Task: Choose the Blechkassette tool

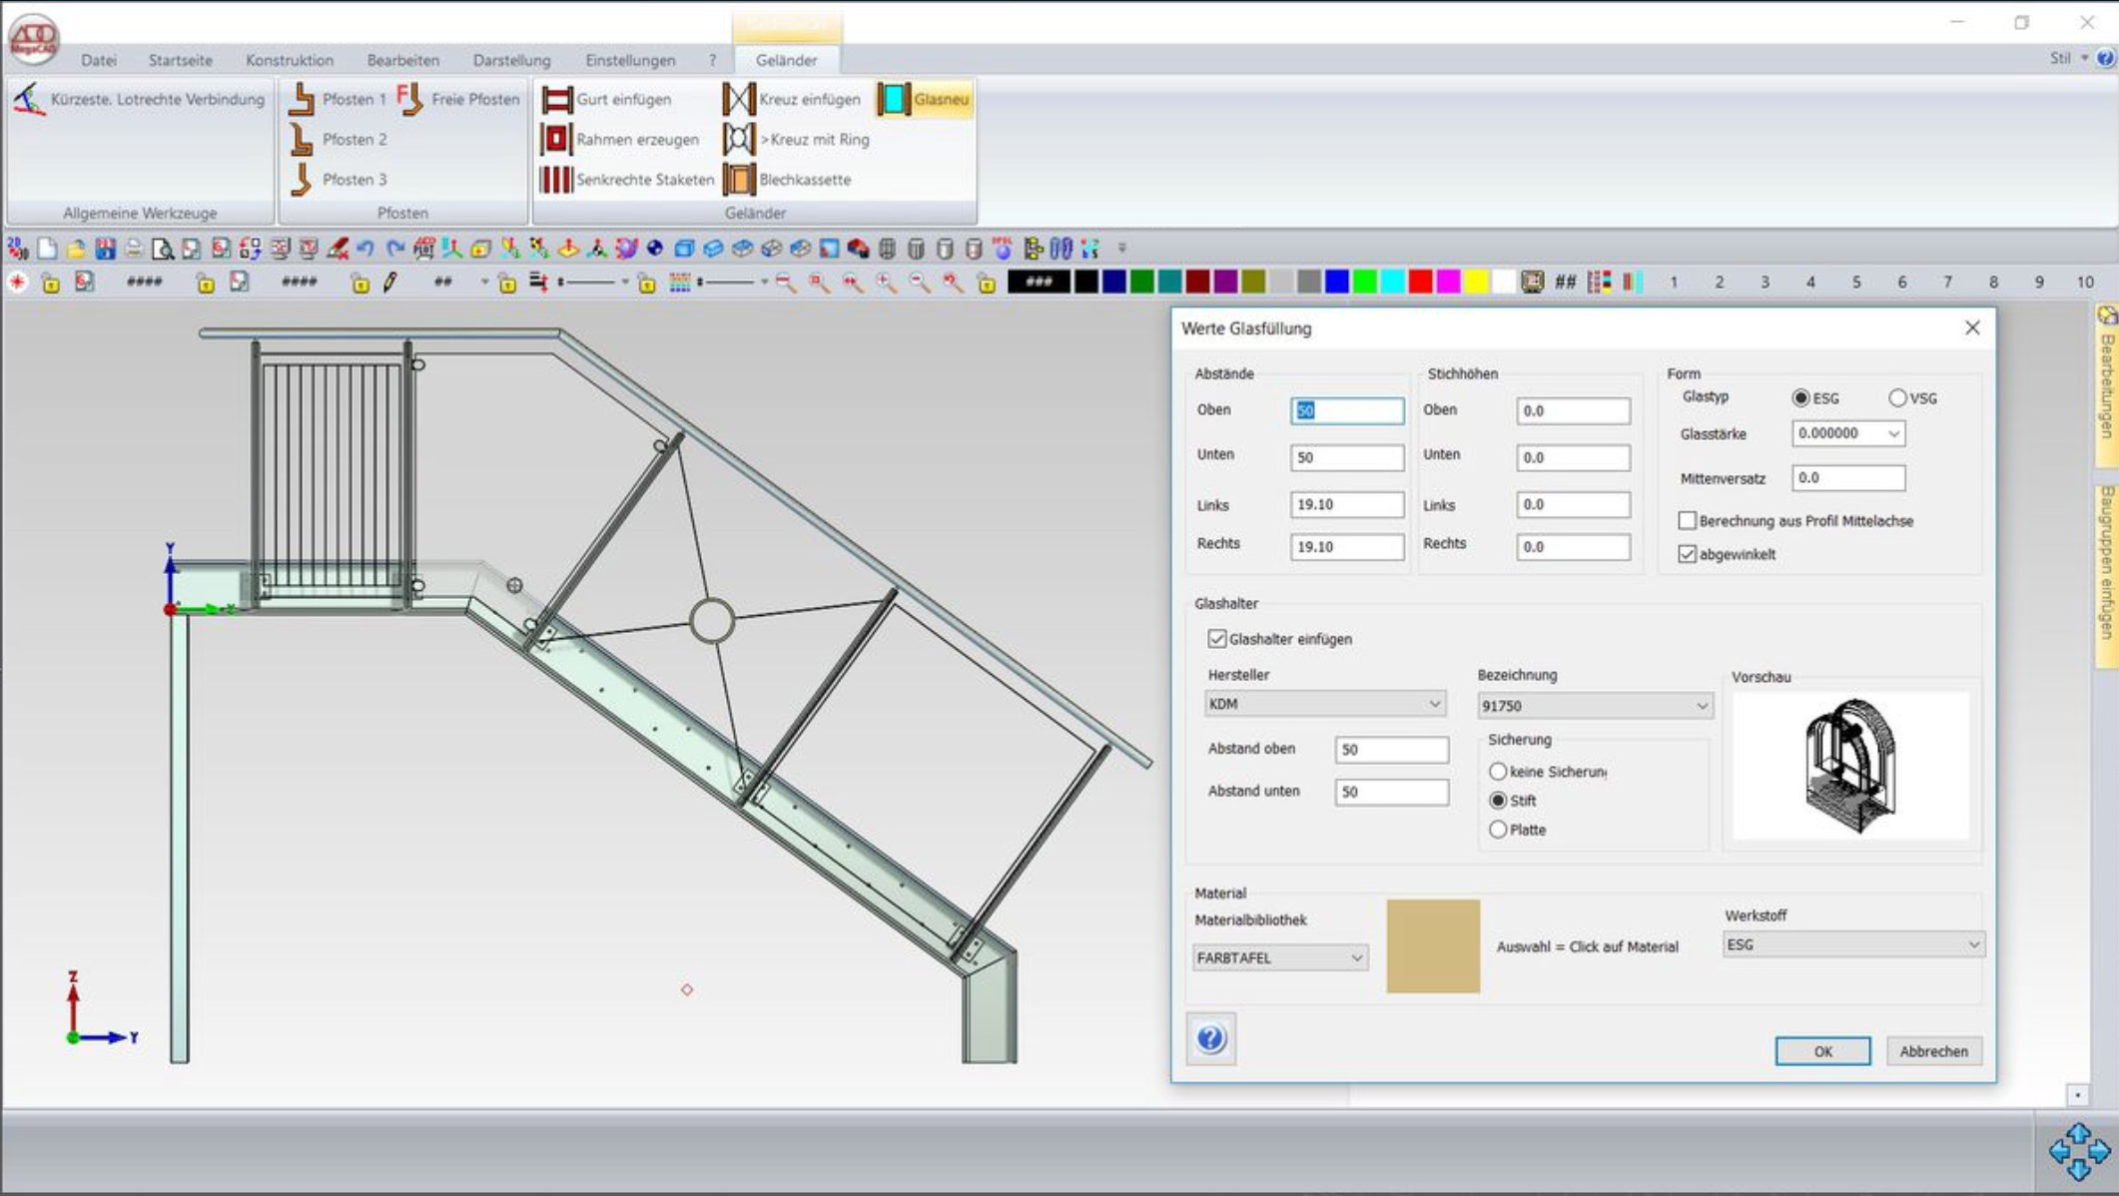Action: coord(738,180)
